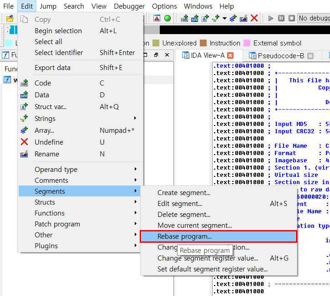Screen dimensions: 330x296
Task: Click the Instruction legend color swatch
Action: 203,43
